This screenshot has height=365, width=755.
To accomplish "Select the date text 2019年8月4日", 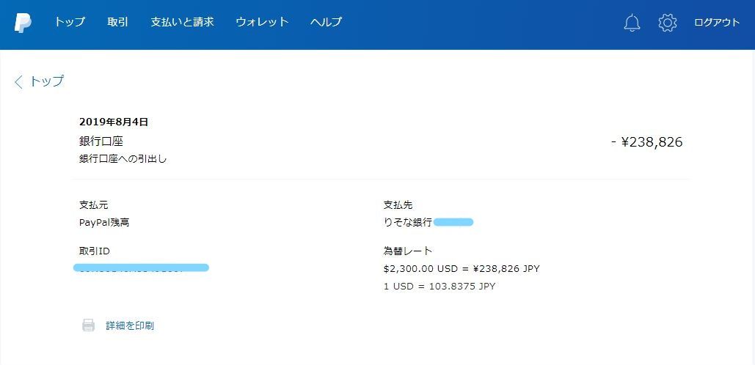I will coord(114,122).
